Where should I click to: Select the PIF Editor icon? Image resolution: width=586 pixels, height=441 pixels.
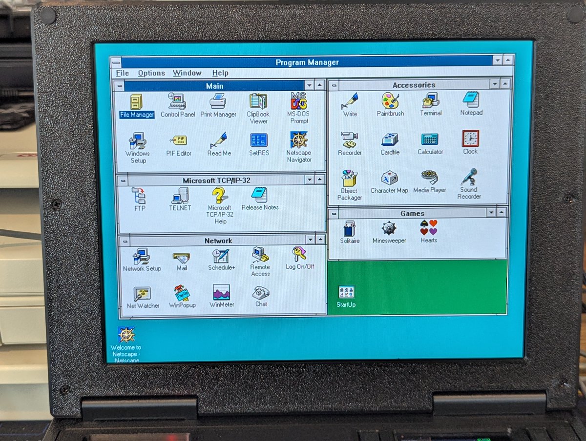[178, 140]
